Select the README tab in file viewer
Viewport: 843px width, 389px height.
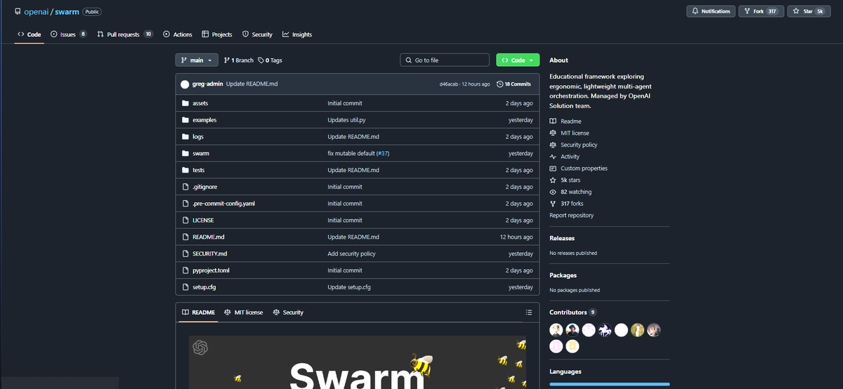click(198, 312)
